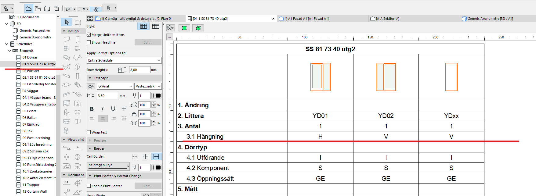
Task: Open the Entire Schedule dropdown
Action: [x=124, y=60]
